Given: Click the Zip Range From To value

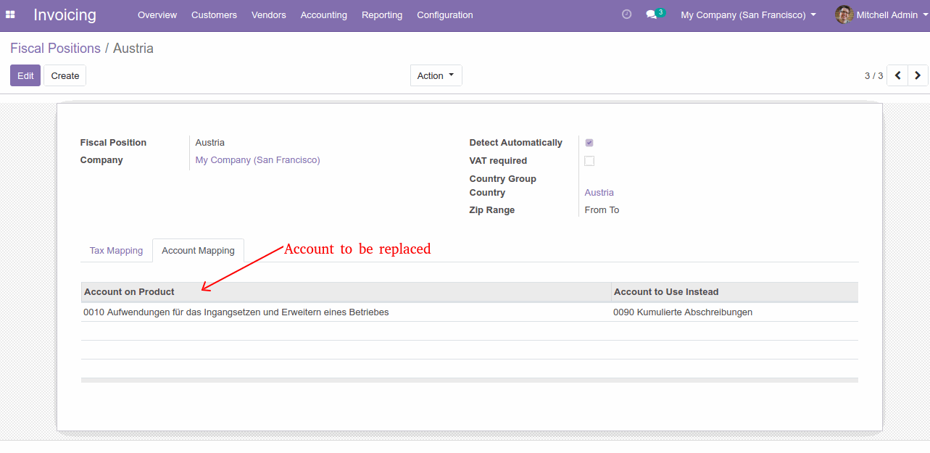Looking at the screenshot, I should (602, 210).
